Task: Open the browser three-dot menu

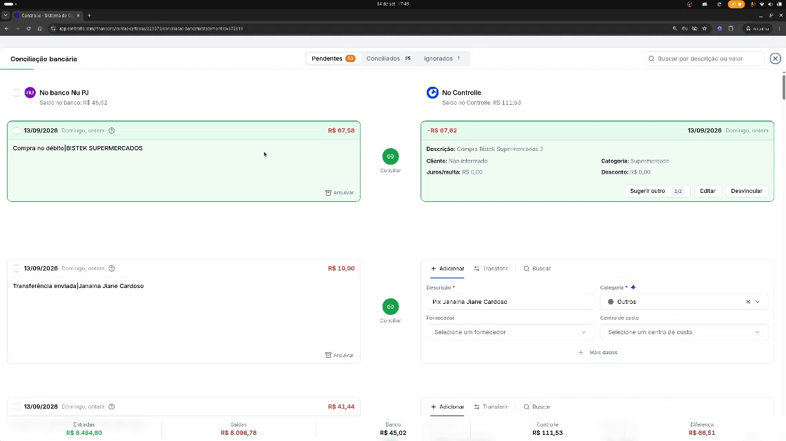Action: (780, 28)
